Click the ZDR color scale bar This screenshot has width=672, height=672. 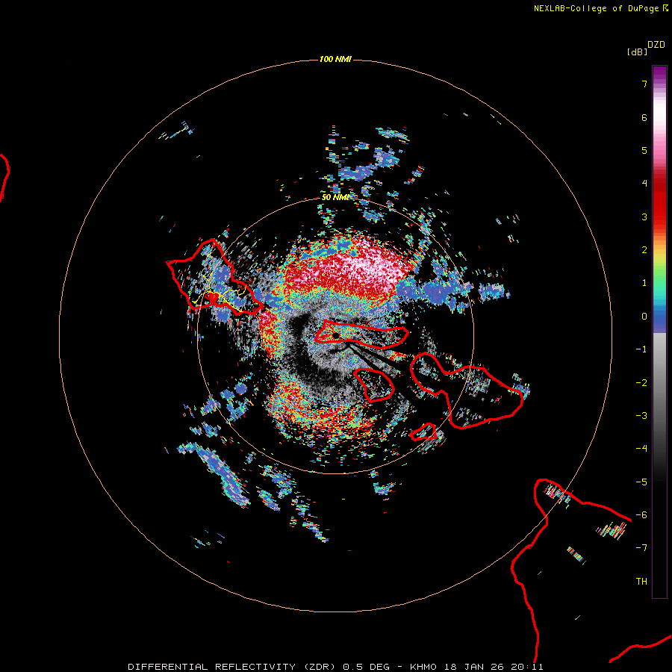659,332
